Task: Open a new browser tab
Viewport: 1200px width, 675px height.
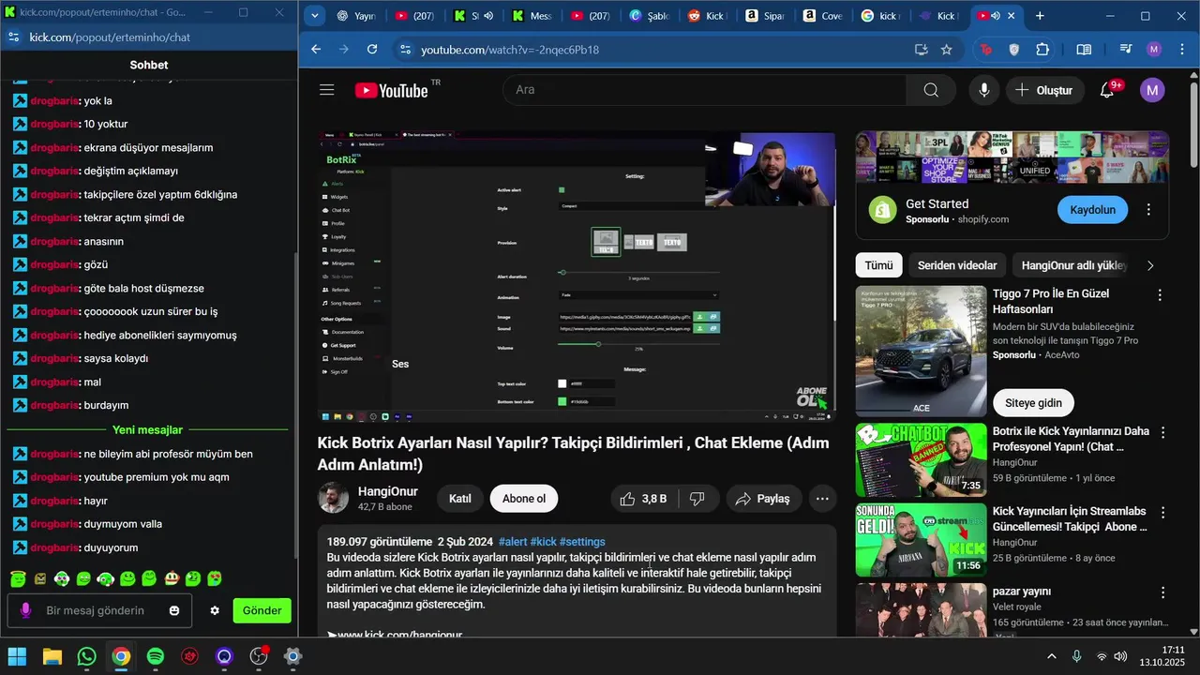Action: click(1040, 16)
